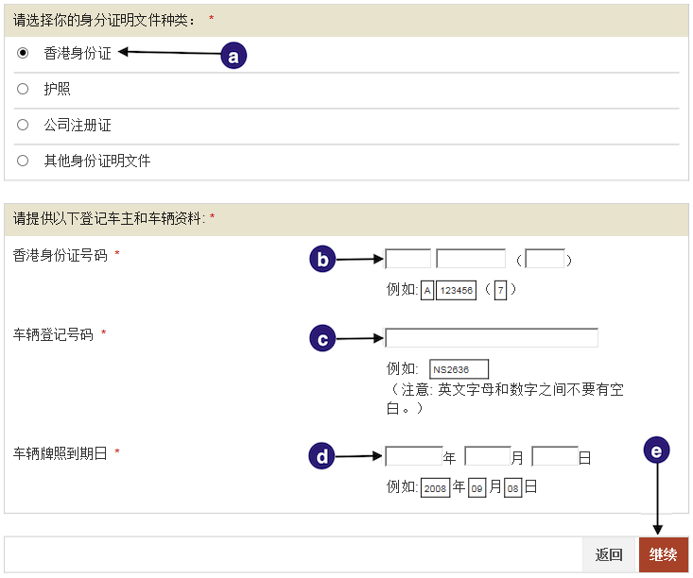Click the 2008 example year box
693x578 pixels.
click(x=436, y=488)
